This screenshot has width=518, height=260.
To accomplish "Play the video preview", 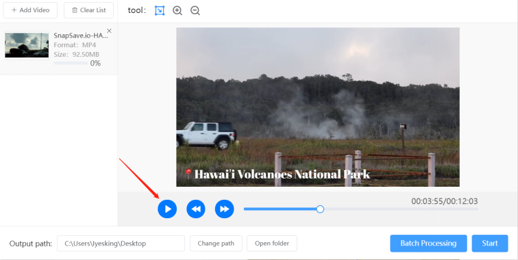I will (x=167, y=209).
